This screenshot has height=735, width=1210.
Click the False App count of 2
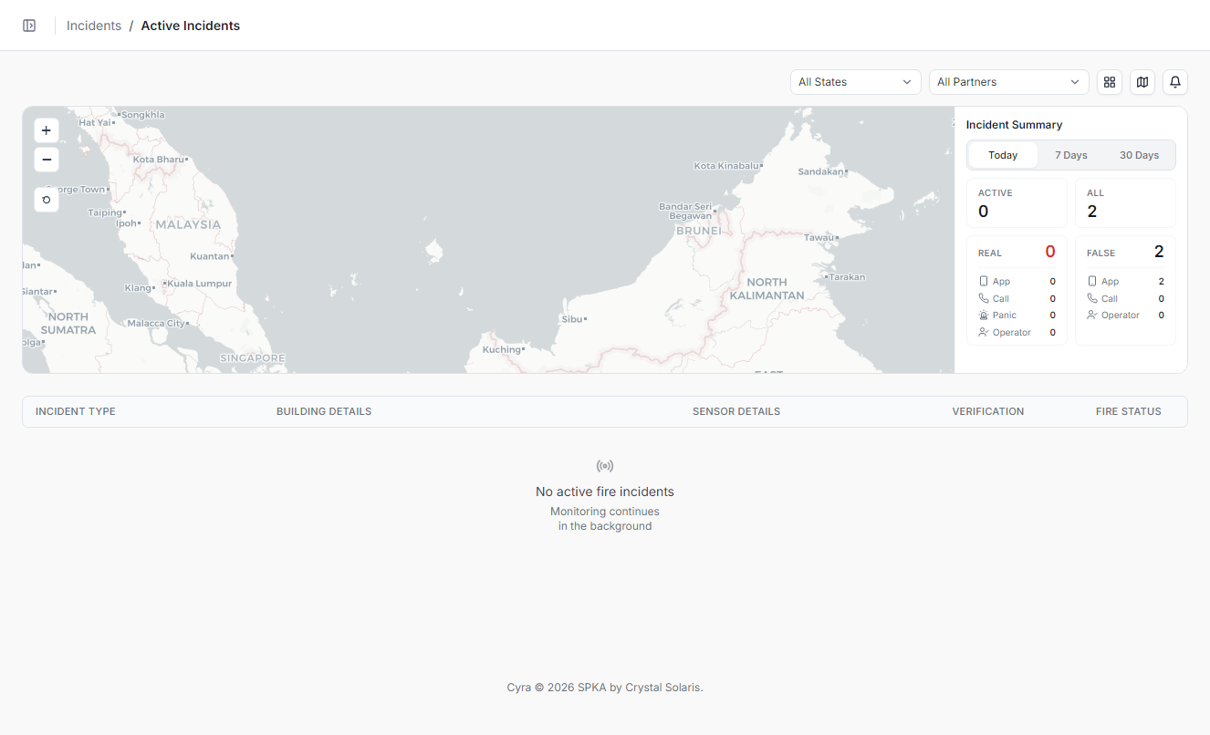tap(1162, 282)
